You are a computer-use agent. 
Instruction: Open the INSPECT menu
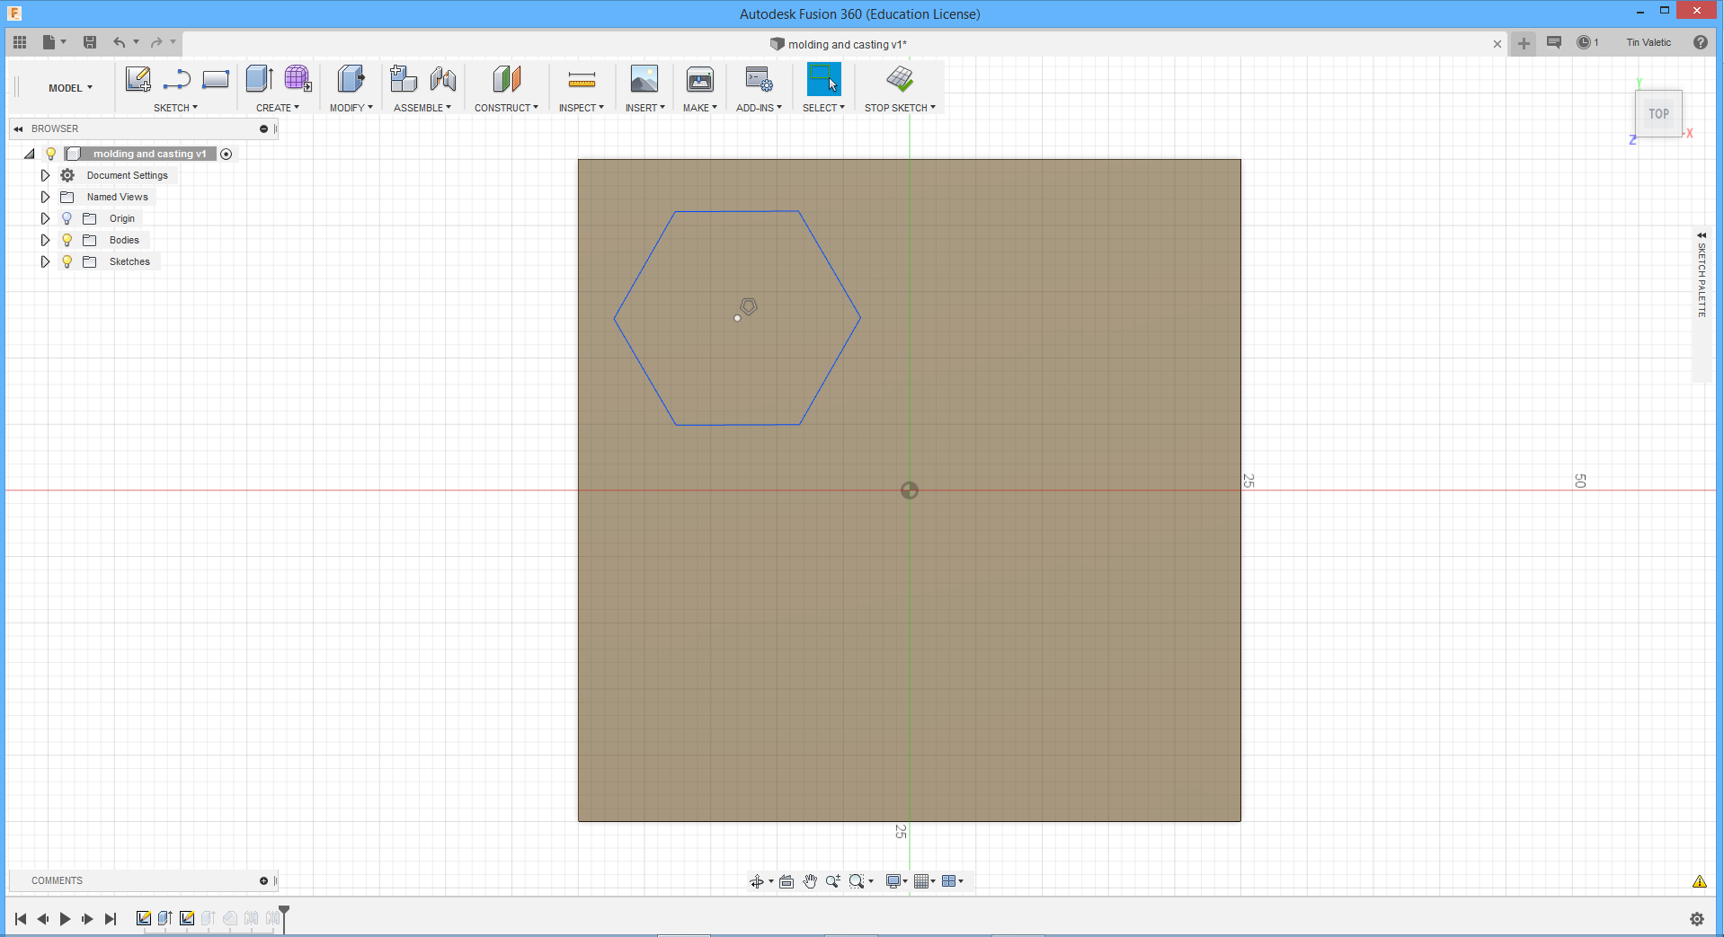pyautogui.click(x=581, y=108)
